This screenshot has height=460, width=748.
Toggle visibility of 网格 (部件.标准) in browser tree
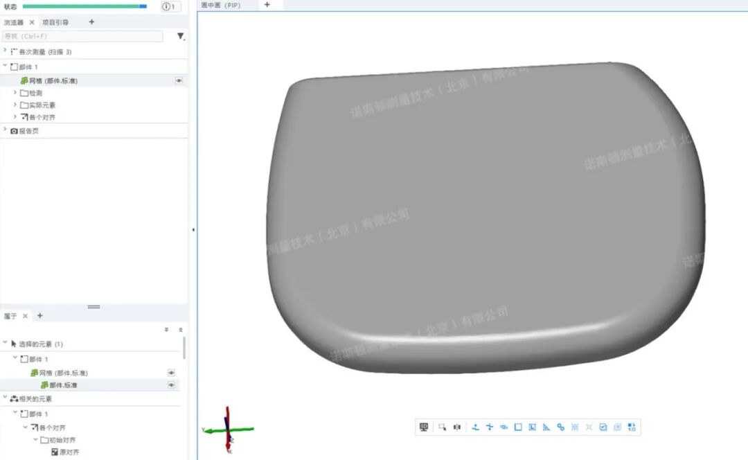coord(179,81)
